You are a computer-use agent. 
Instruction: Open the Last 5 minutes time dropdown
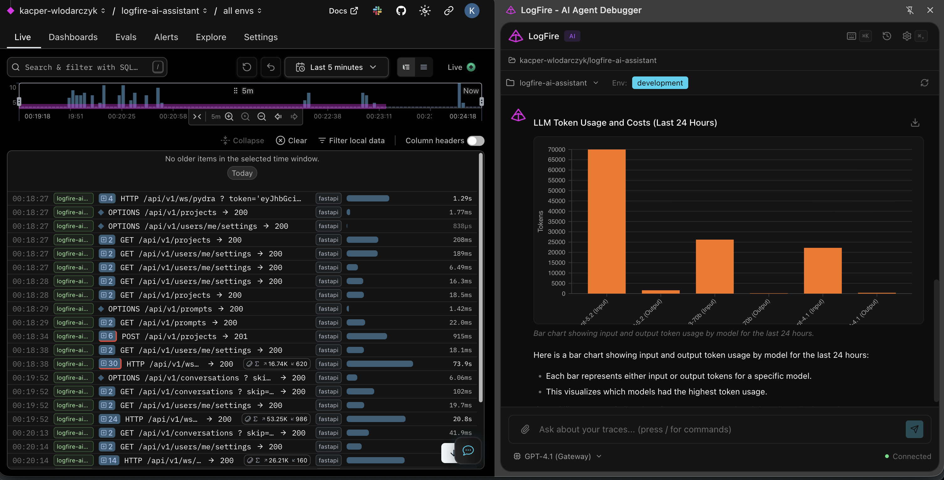(336, 67)
